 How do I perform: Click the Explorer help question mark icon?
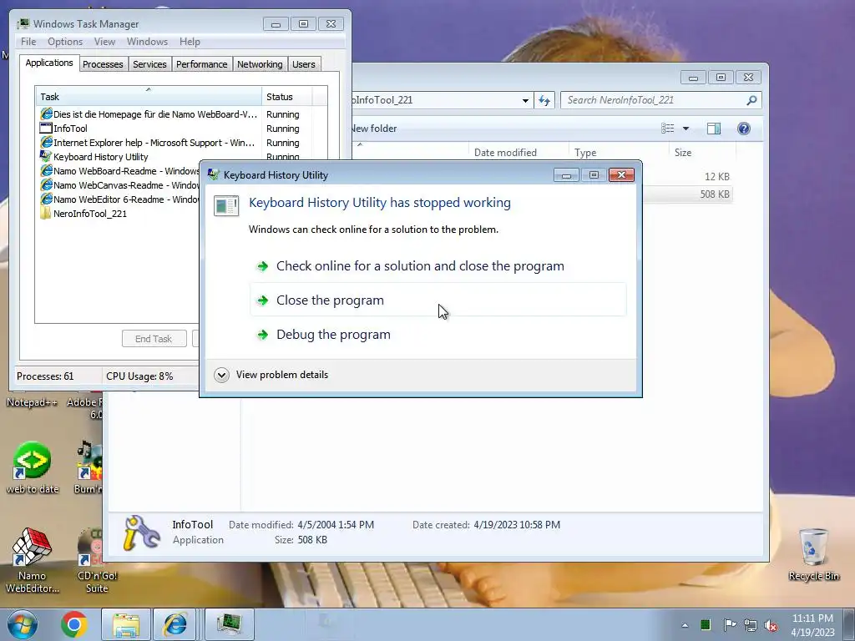pos(744,128)
